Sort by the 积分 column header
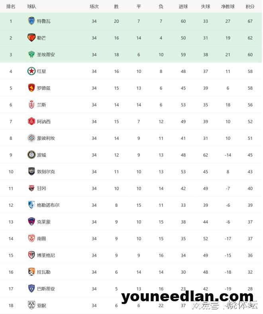The image size is (263, 314). click(250, 7)
